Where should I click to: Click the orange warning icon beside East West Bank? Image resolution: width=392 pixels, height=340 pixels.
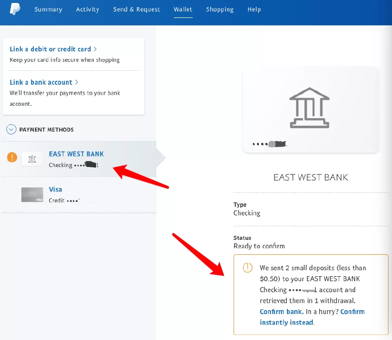coord(12,158)
